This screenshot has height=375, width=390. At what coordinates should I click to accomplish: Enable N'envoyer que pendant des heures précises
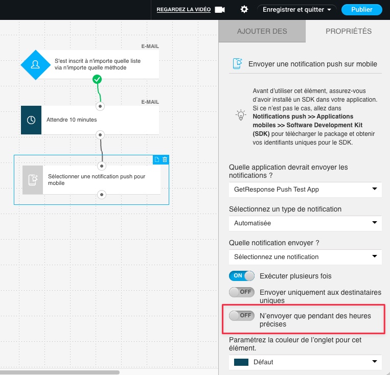pyautogui.click(x=242, y=316)
